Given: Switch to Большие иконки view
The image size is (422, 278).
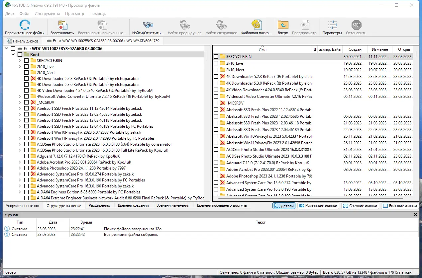Looking at the screenshot, I should coord(400,206).
